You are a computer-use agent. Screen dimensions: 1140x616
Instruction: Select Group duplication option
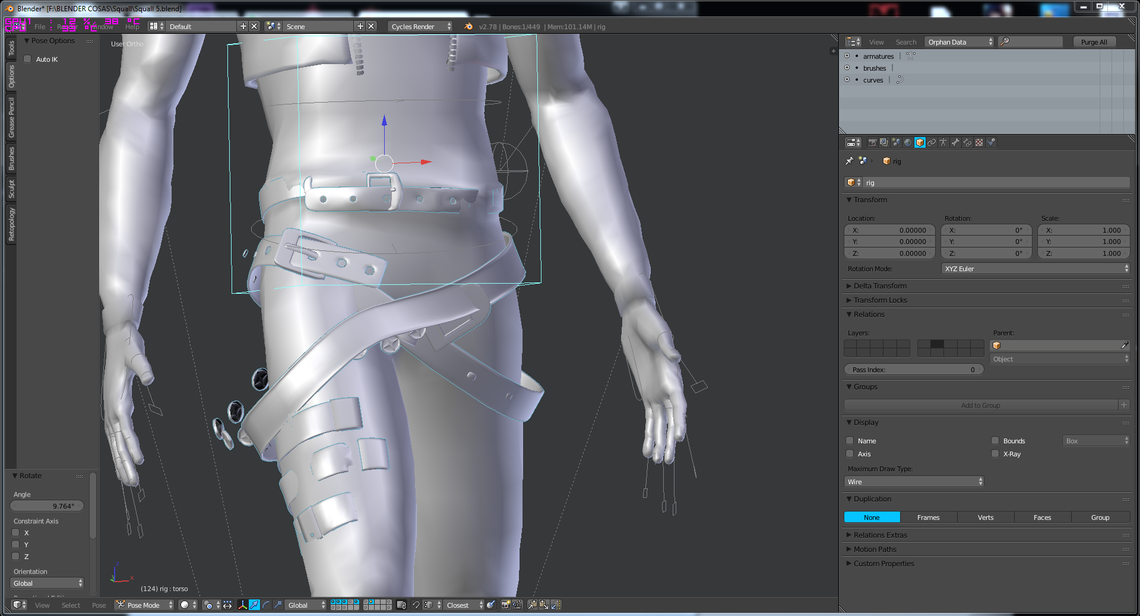coord(1100,517)
